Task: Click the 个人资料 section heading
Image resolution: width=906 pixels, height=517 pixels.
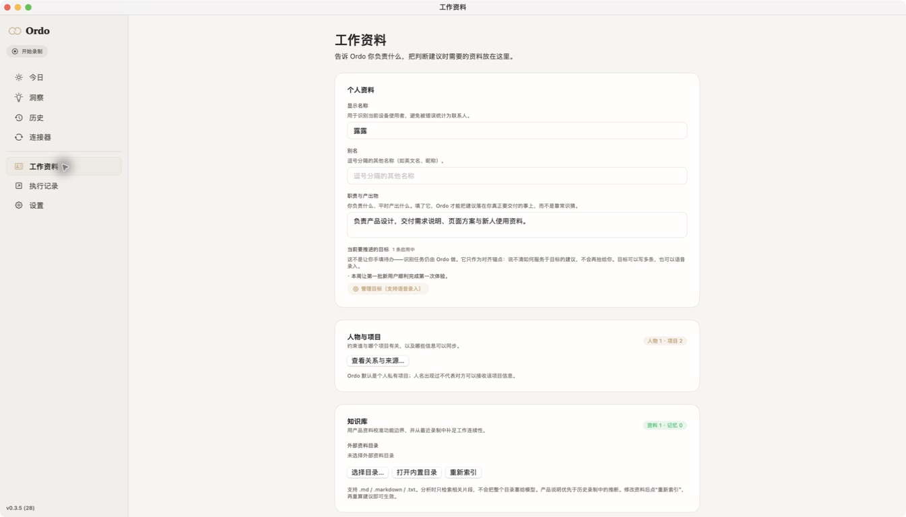Action: coord(360,90)
